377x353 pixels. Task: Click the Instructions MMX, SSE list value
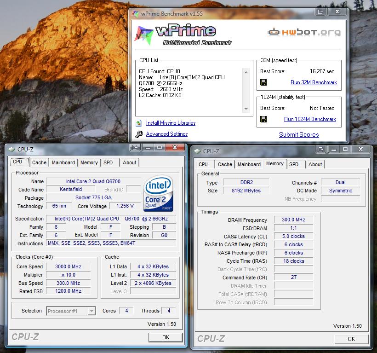[111, 243]
